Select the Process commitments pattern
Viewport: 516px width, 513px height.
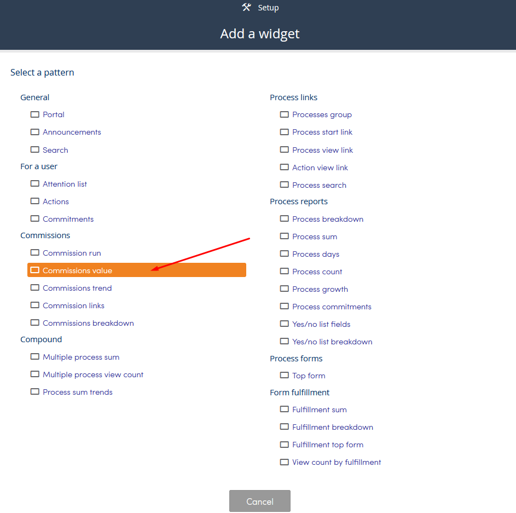tap(332, 307)
